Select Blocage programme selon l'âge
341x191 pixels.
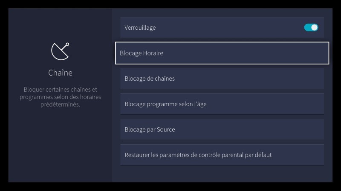point(222,104)
